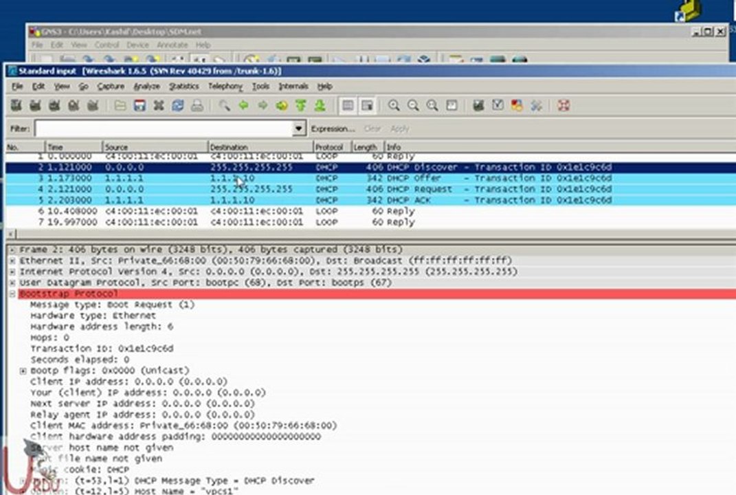Open capture options toolbar icon
The width and height of the screenshot is (736, 495).
pyautogui.click(x=35, y=106)
